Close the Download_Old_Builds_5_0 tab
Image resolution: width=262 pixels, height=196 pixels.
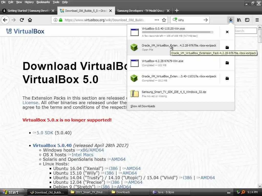click(x=111, y=11)
